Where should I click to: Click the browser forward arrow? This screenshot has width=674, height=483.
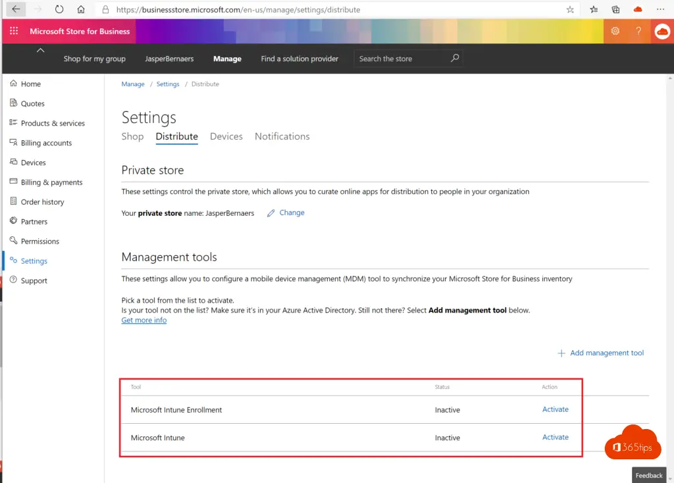click(38, 9)
